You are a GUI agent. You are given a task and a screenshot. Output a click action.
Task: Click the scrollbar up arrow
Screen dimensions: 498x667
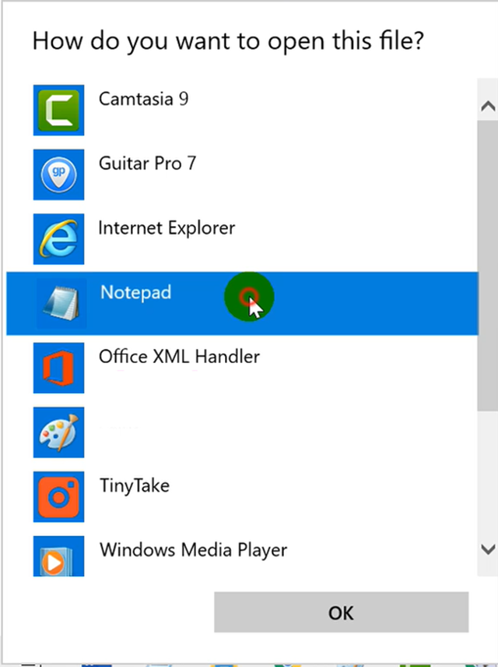[x=488, y=105]
